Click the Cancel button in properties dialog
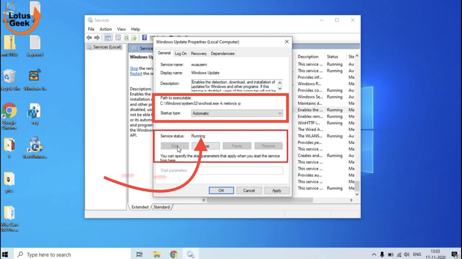Viewport: 462px width, 259px height. tap(249, 190)
